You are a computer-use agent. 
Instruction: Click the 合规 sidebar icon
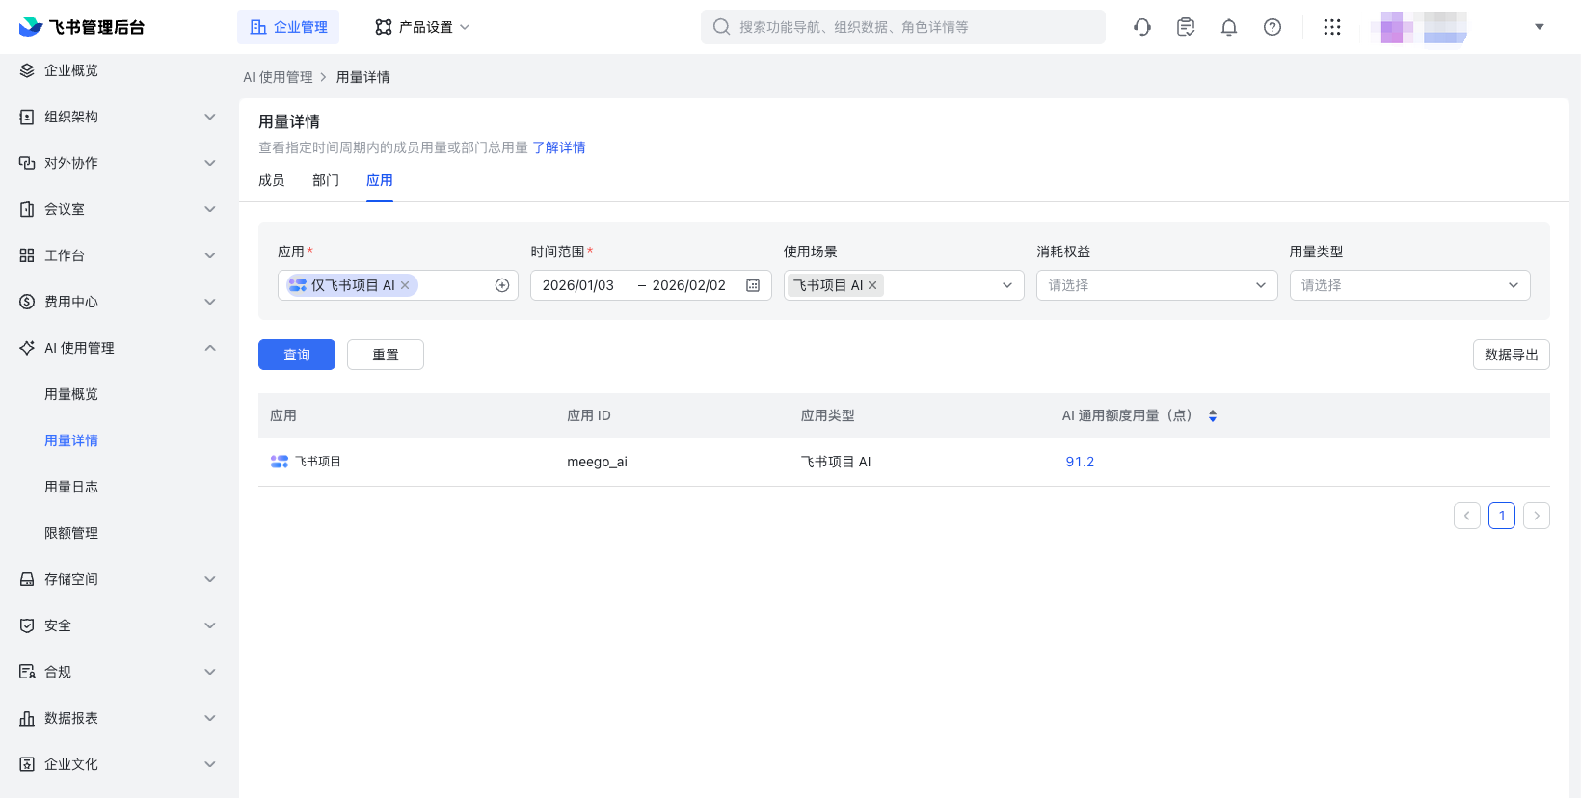[27, 672]
